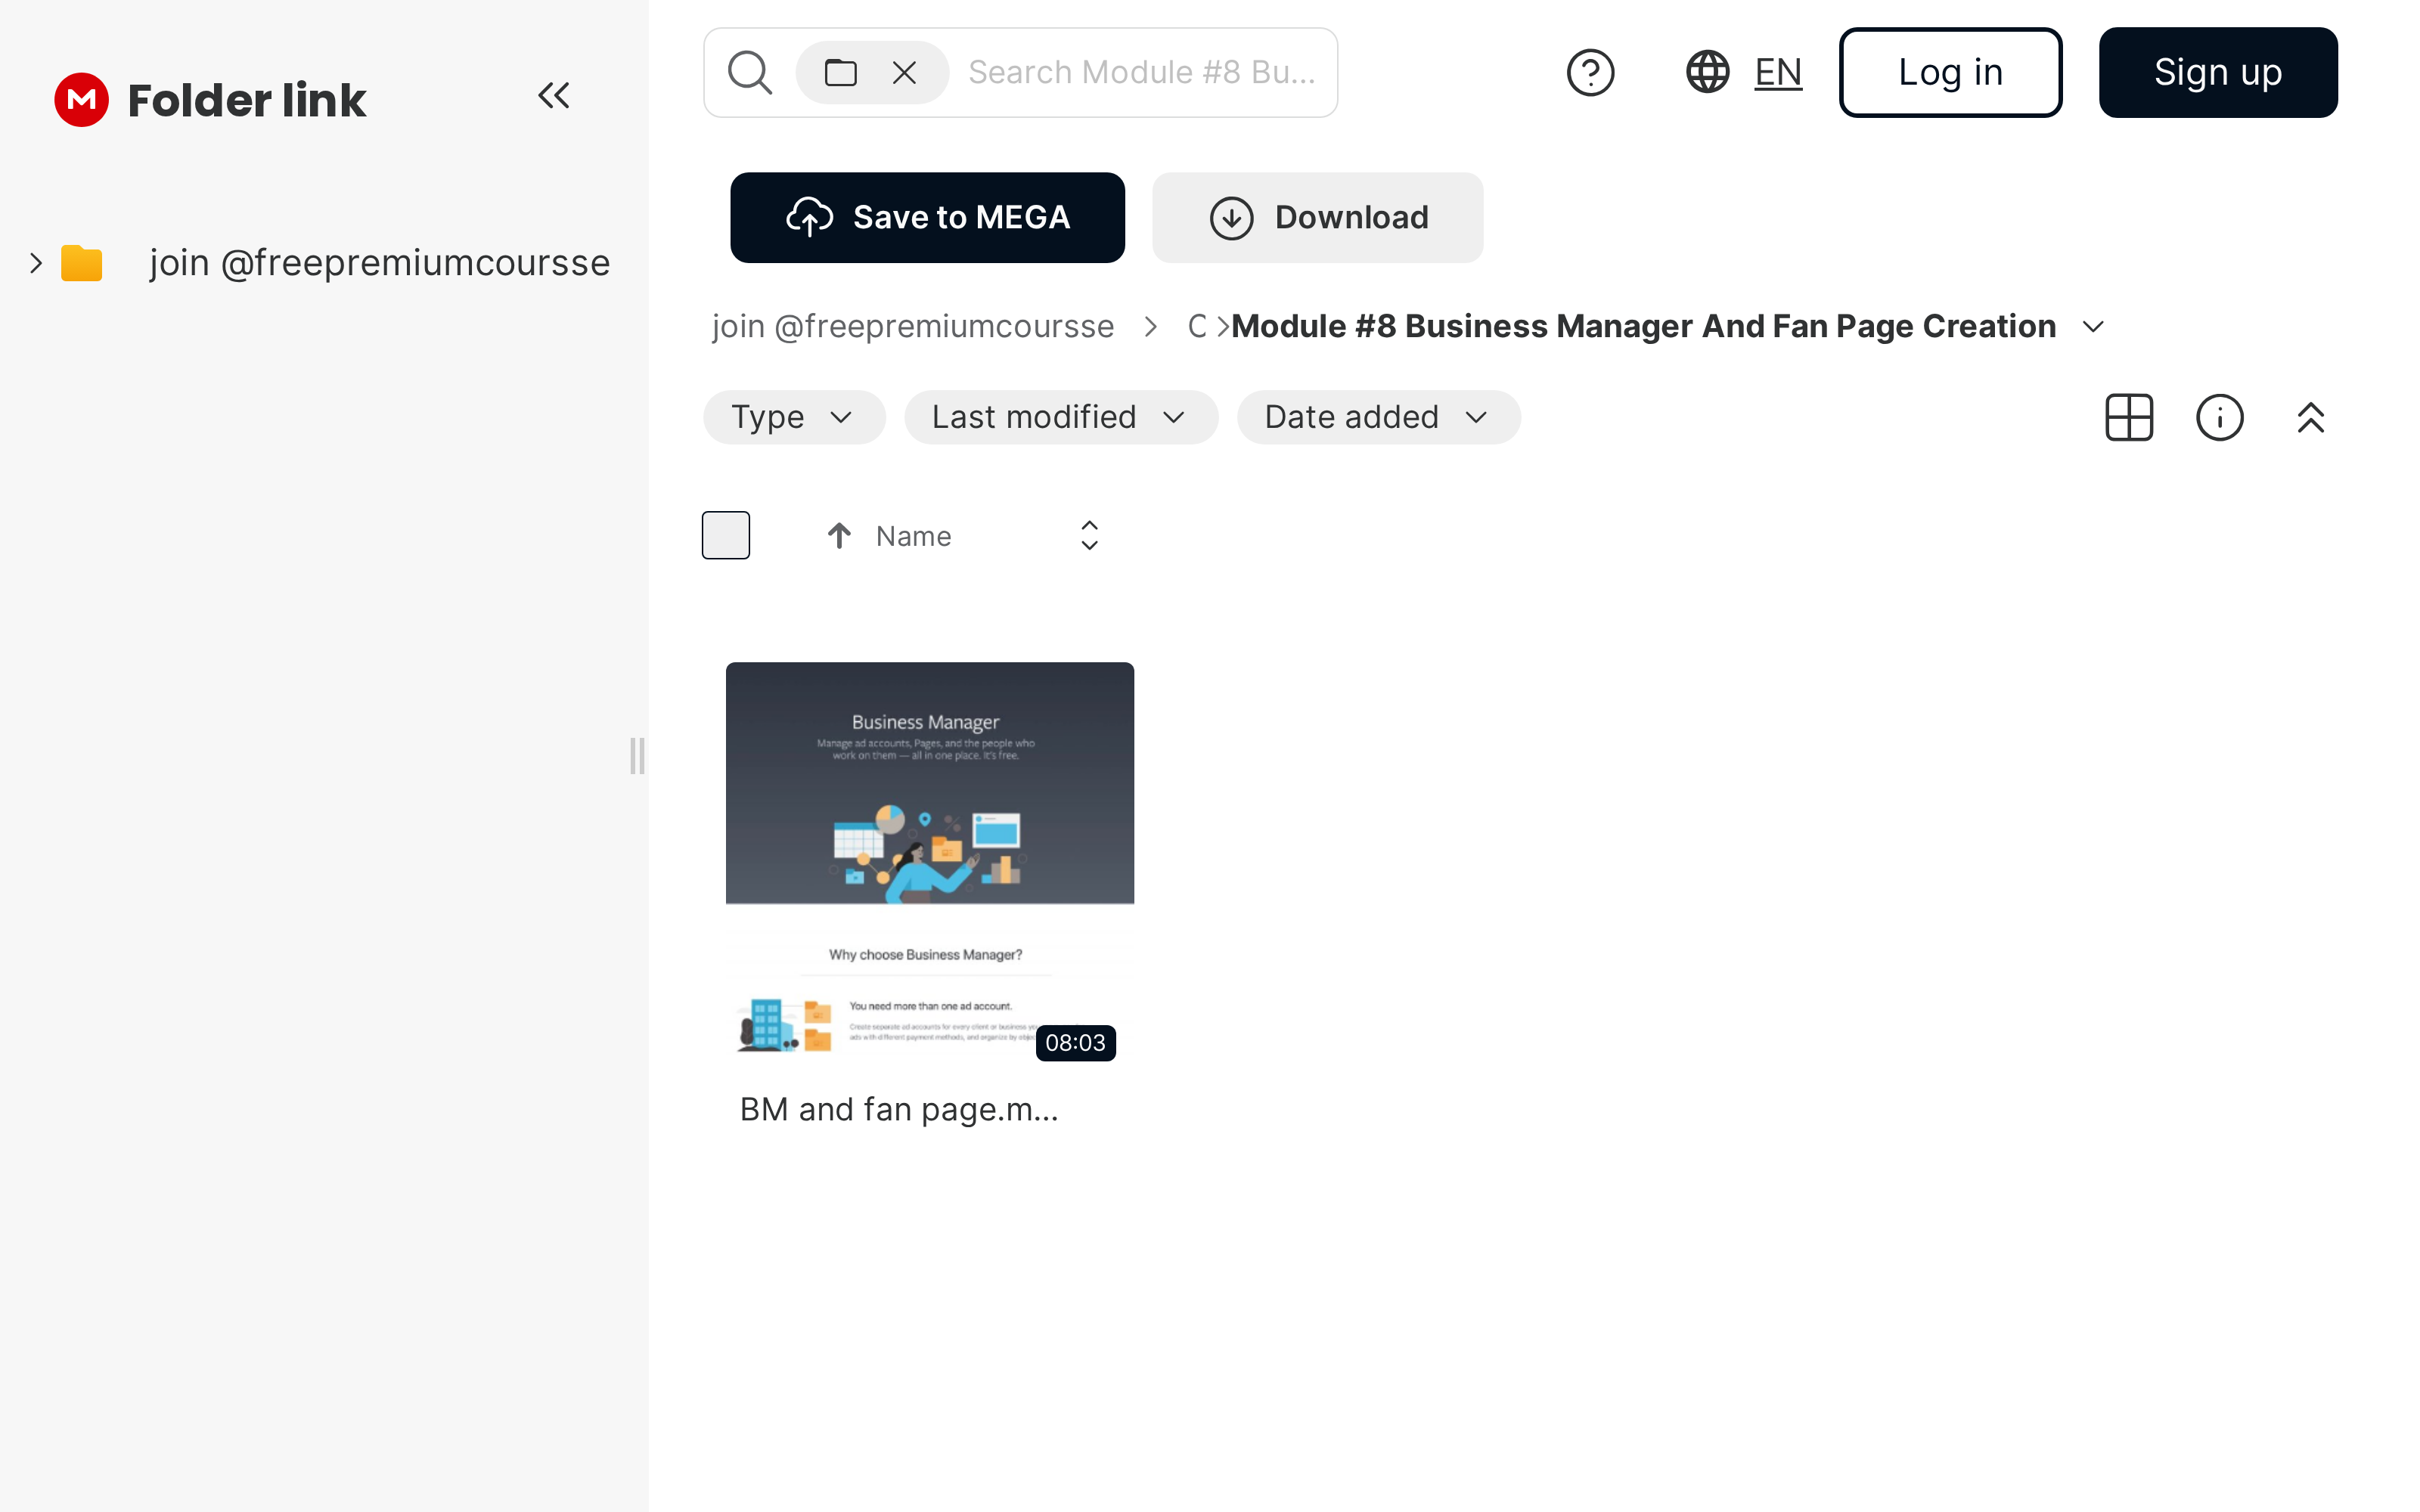
Task: Click the globe language icon
Action: pyautogui.click(x=1707, y=72)
